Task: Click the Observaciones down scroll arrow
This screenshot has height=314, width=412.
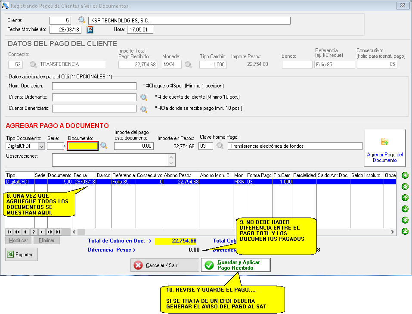Action: [x=171, y=163]
